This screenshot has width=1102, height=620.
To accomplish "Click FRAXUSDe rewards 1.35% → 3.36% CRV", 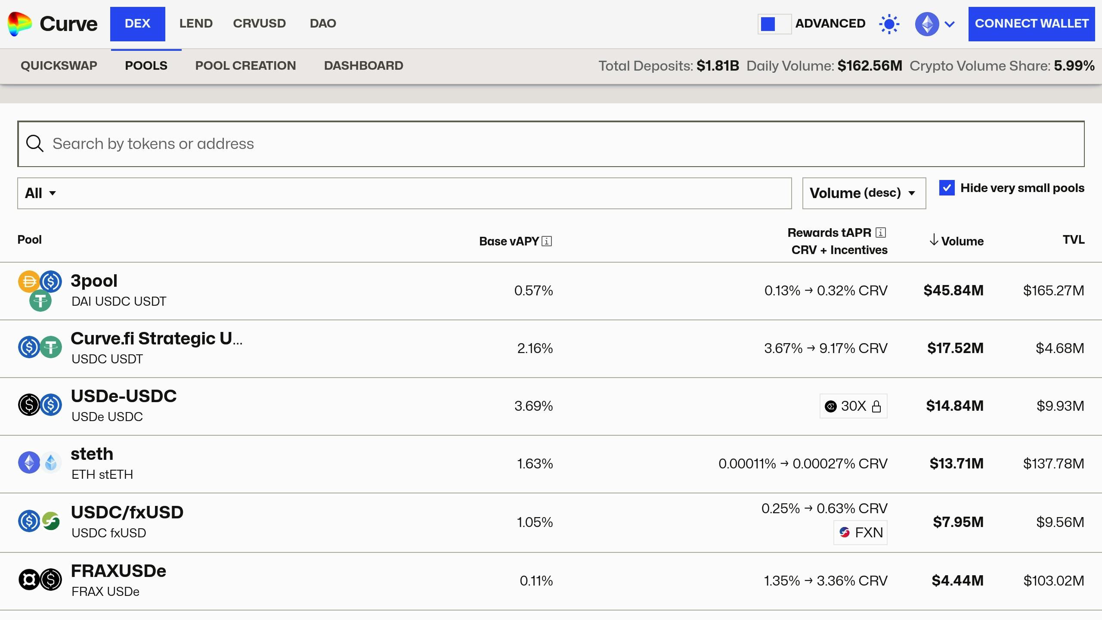I will [826, 581].
